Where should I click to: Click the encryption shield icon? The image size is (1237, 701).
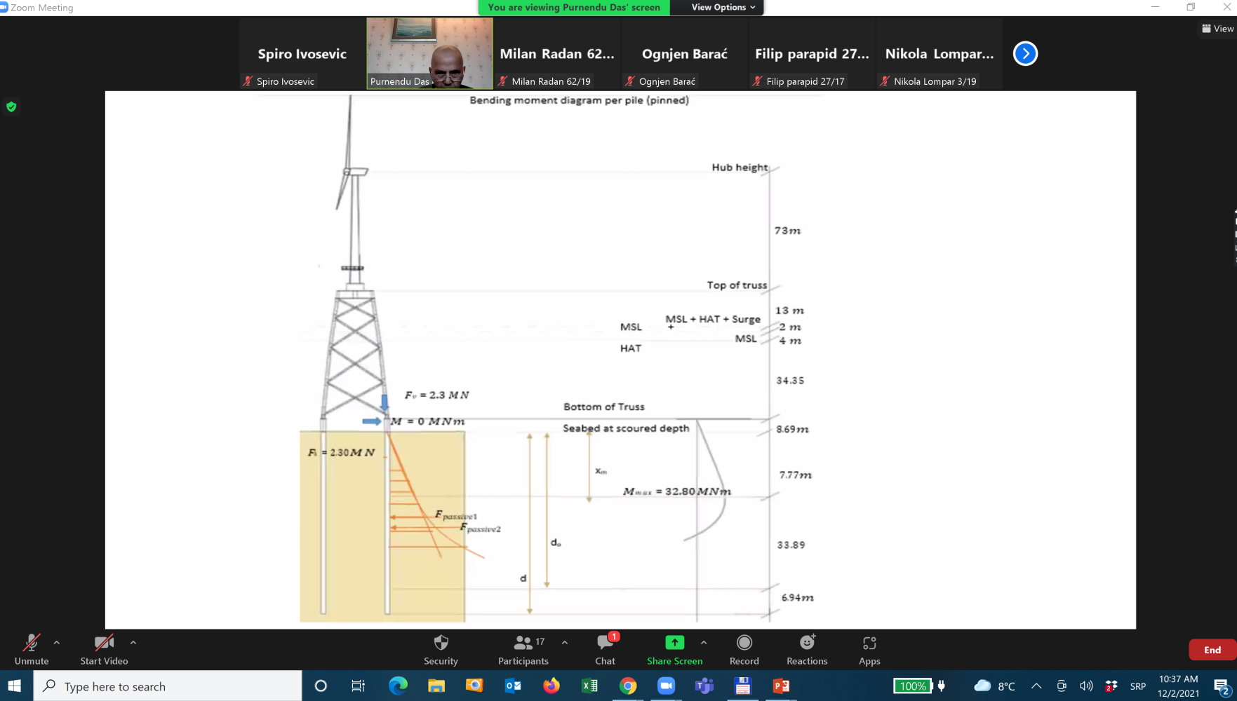click(11, 107)
